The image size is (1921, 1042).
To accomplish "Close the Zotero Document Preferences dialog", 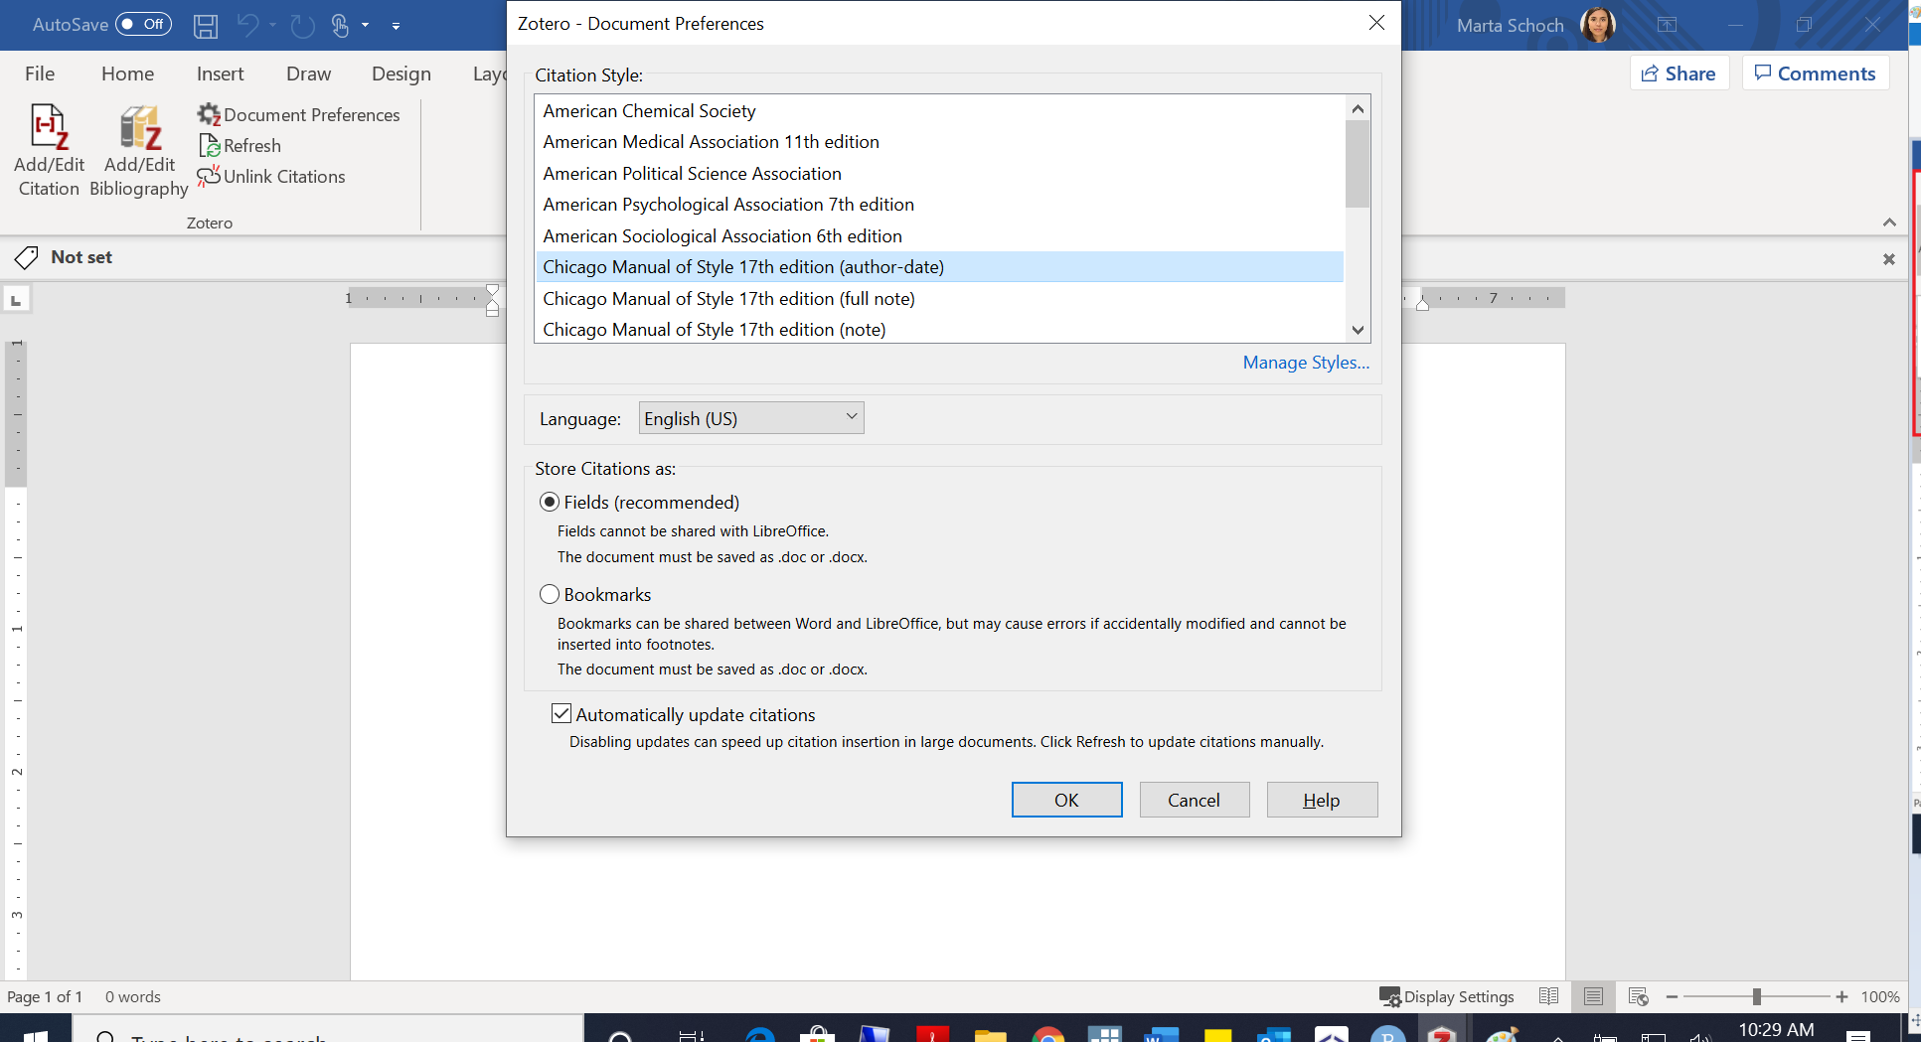I will (x=1376, y=23).
